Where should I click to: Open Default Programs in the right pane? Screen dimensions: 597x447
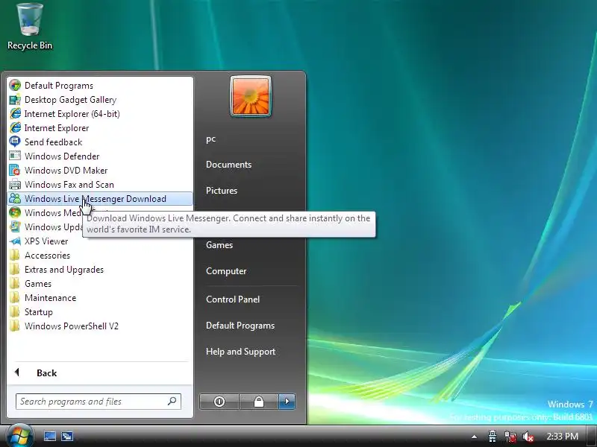click(x=240, y=326)
